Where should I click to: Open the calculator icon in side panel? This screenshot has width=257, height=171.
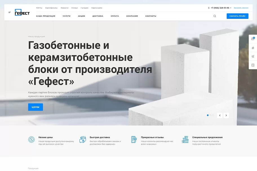253,65
